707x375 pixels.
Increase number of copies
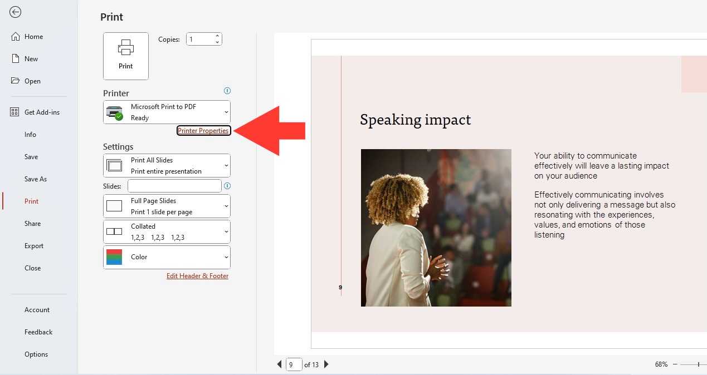(x=217, y=37)
